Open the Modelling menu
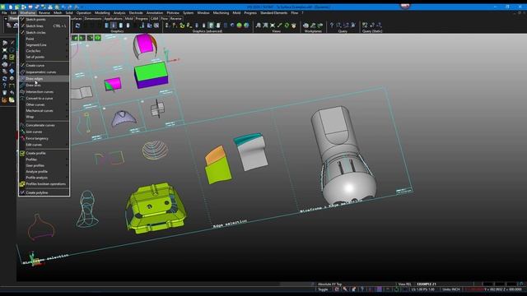The width and height of the screenshot is (527, 296). [x=102, y=13]
